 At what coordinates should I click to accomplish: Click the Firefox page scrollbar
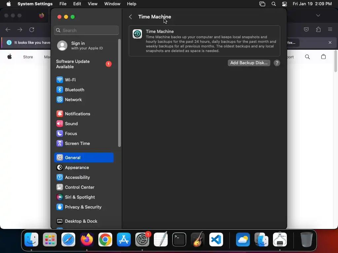pyautogui.click(x=336, y=62)
